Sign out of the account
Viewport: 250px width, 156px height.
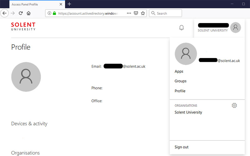182,147
